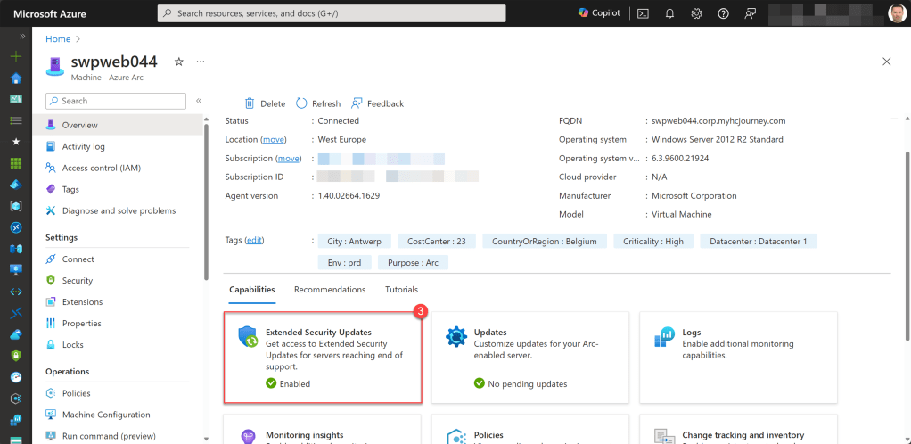Open Azure Cloud Shell icon

[x=643, y=13]
